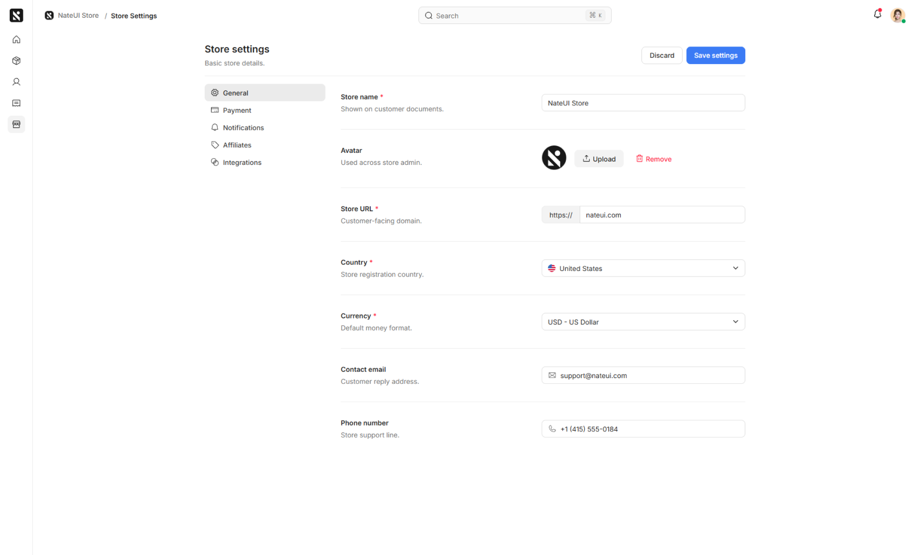The width and height of the screenshot is (908, 555).
Task: Click the Upload avatar button
Action: (x=599, y=159)
